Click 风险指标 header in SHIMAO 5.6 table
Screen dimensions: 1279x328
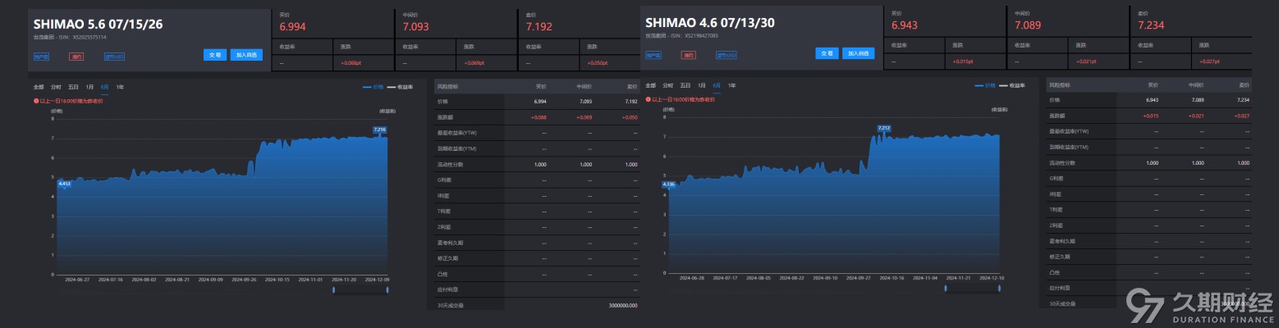(448, 86)
